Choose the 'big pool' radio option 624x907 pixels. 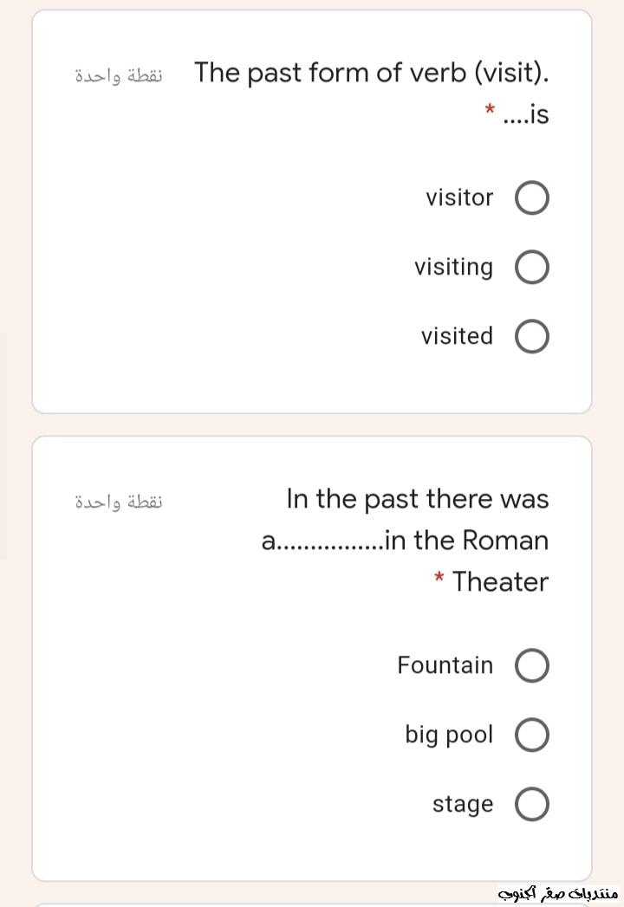[532, 735]
